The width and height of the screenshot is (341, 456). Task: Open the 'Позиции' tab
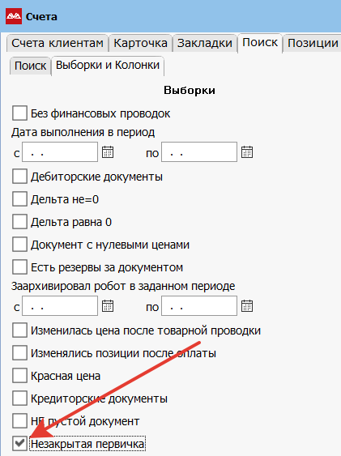point(313,43)
